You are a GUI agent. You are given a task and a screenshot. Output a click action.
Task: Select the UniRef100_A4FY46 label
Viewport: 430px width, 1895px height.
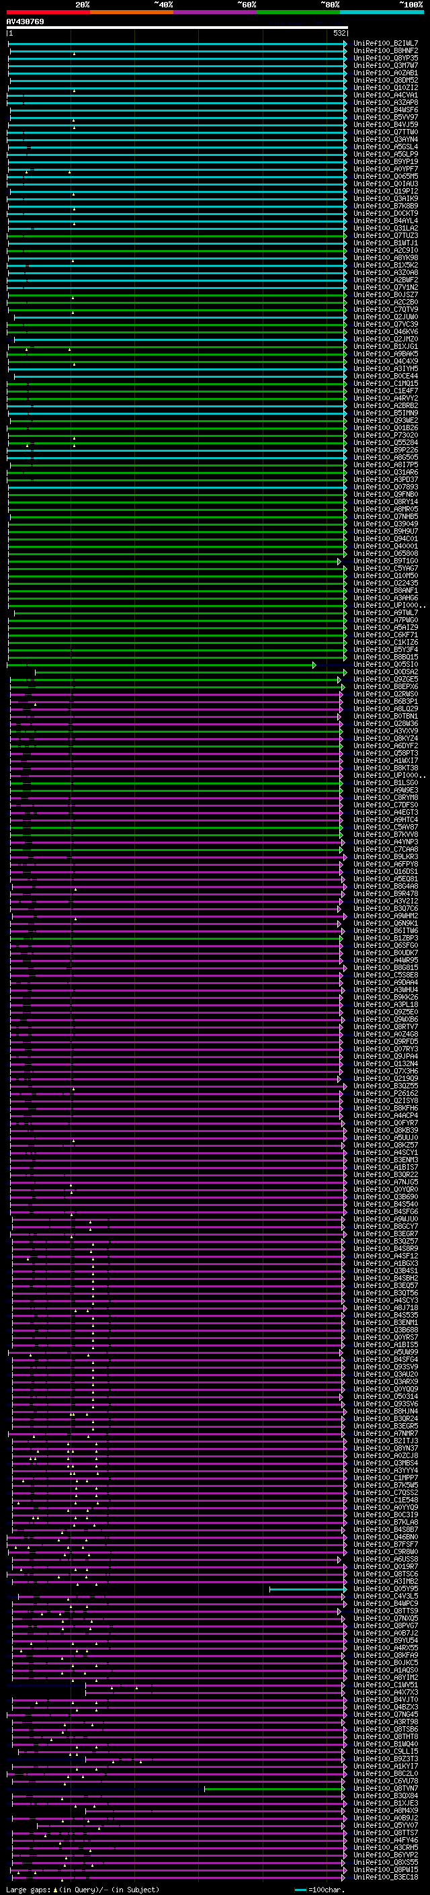tap(386, 1840)
